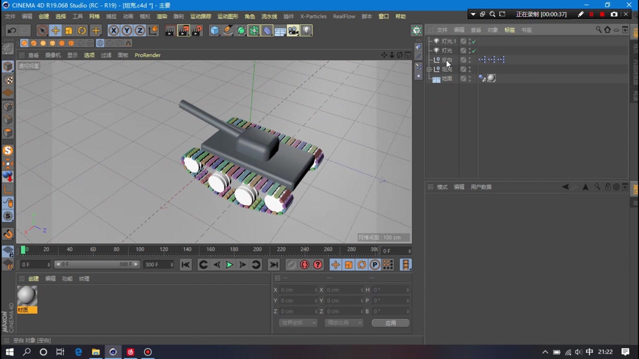The image size is (639, 359).
Task: Expand the 坦克 object hierarchy
Action: 429,69
